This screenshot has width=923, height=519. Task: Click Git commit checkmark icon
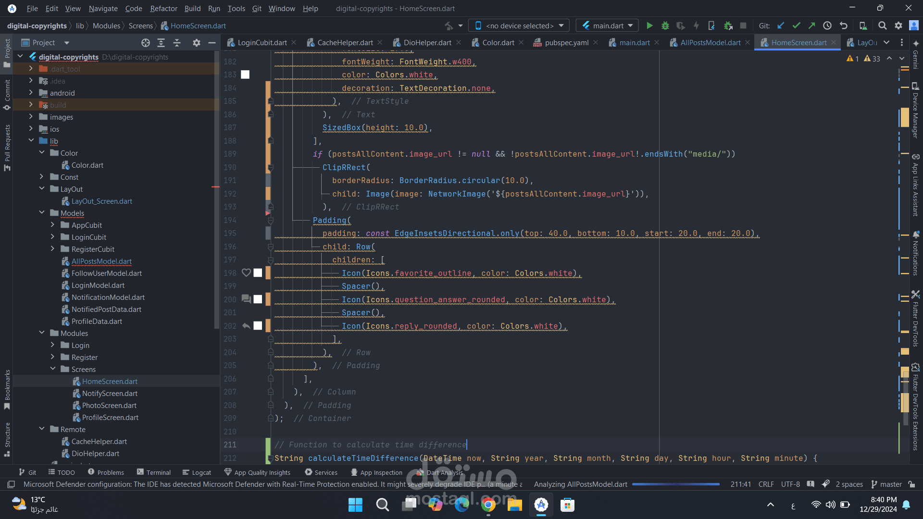(x=796, y=26)
